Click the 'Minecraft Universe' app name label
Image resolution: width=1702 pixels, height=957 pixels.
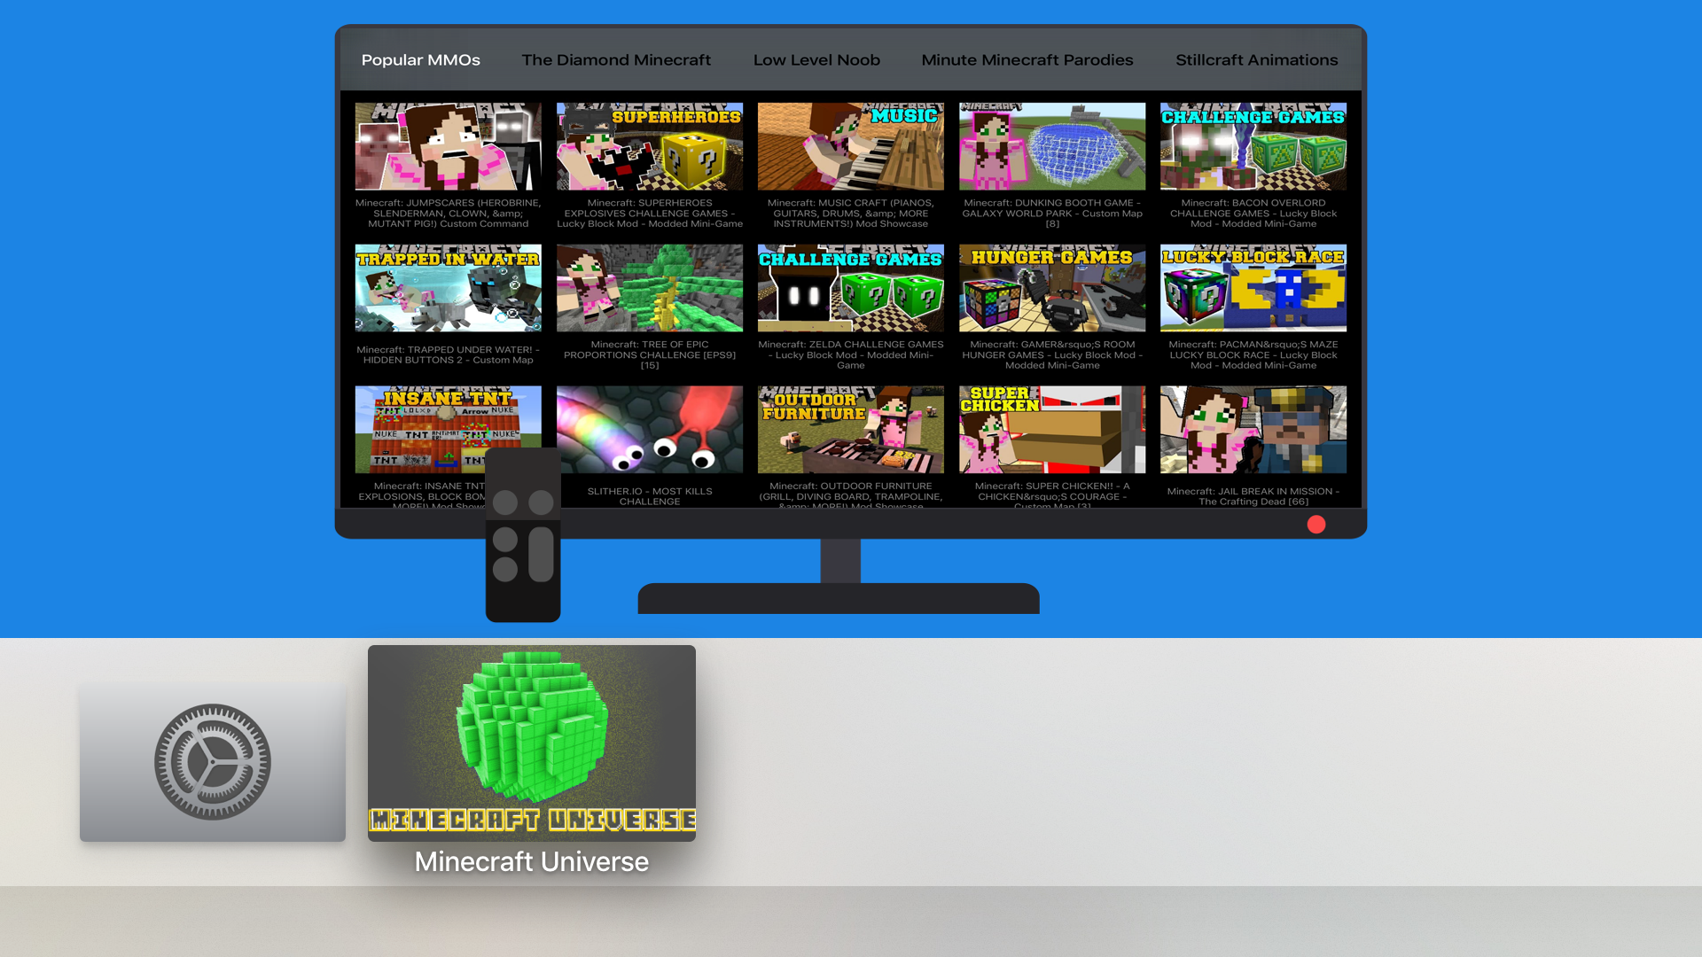(532, 861)
